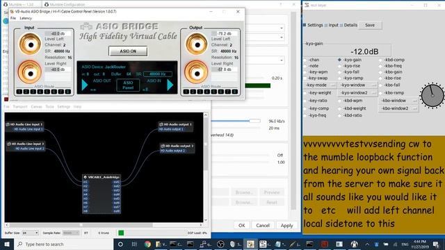Image resolution: width=445 pixels, height=250 pixels.
Task: Click the Input left RCA jack icon
Action: [x=30, y=44]
